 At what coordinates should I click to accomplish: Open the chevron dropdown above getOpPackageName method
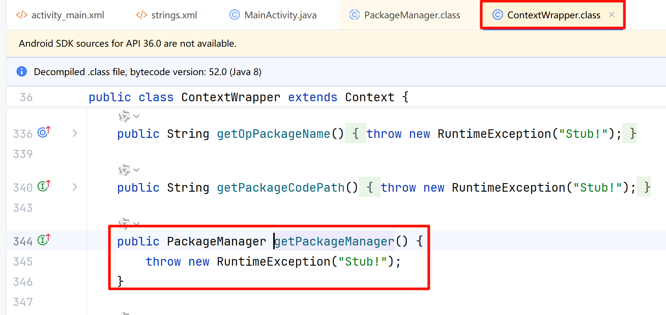(x=137, y=116)
